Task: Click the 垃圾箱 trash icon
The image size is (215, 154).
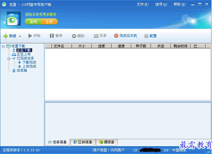Action: point(14,70)
